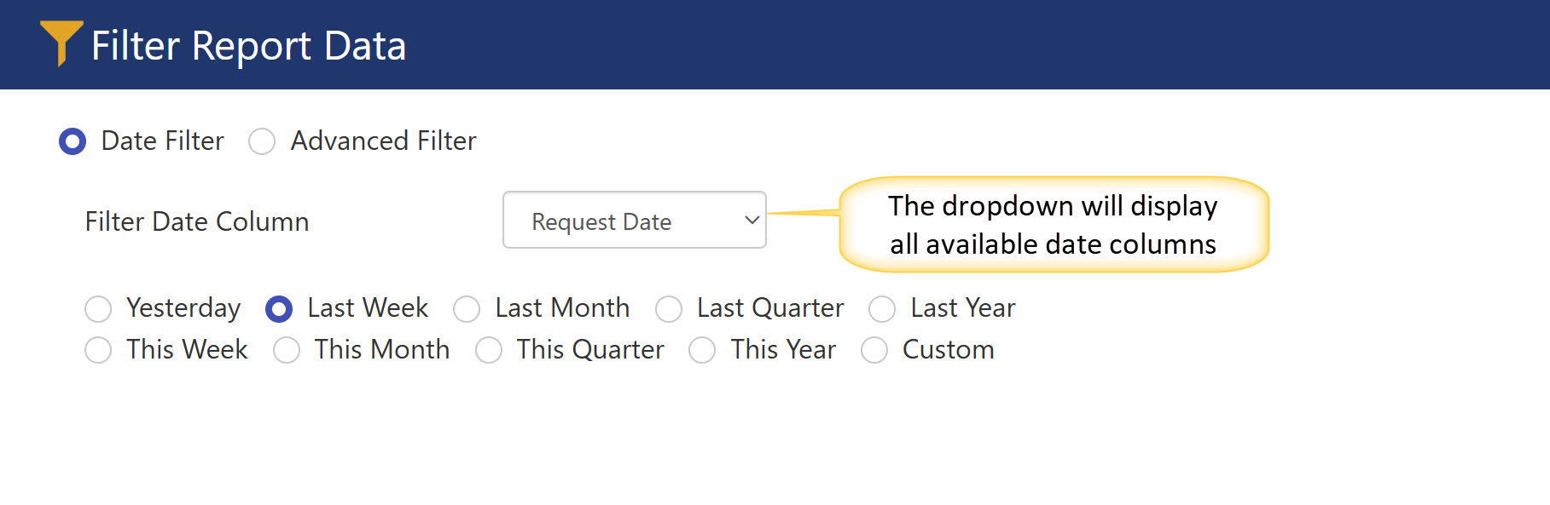Click the yellow dropdown tooltip callout

[x=1054, y=225]
